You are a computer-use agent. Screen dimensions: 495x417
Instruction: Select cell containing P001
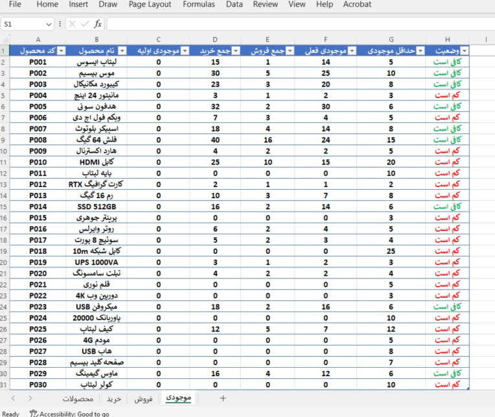coord(38,62)
